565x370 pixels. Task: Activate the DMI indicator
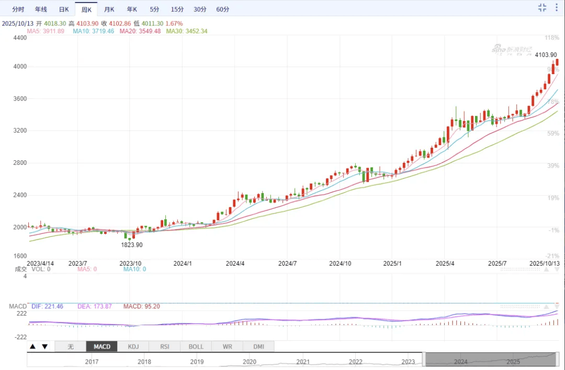coord(258,347)
